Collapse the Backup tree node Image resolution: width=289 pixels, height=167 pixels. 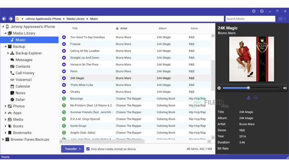[x=5, y=47]
